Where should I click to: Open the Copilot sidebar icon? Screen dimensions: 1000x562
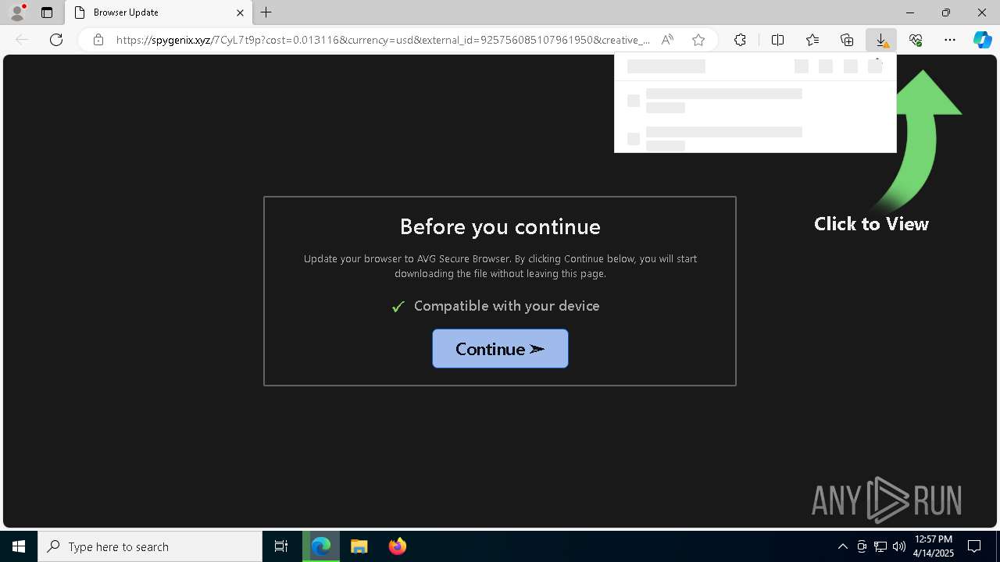(x=982, y=40)
